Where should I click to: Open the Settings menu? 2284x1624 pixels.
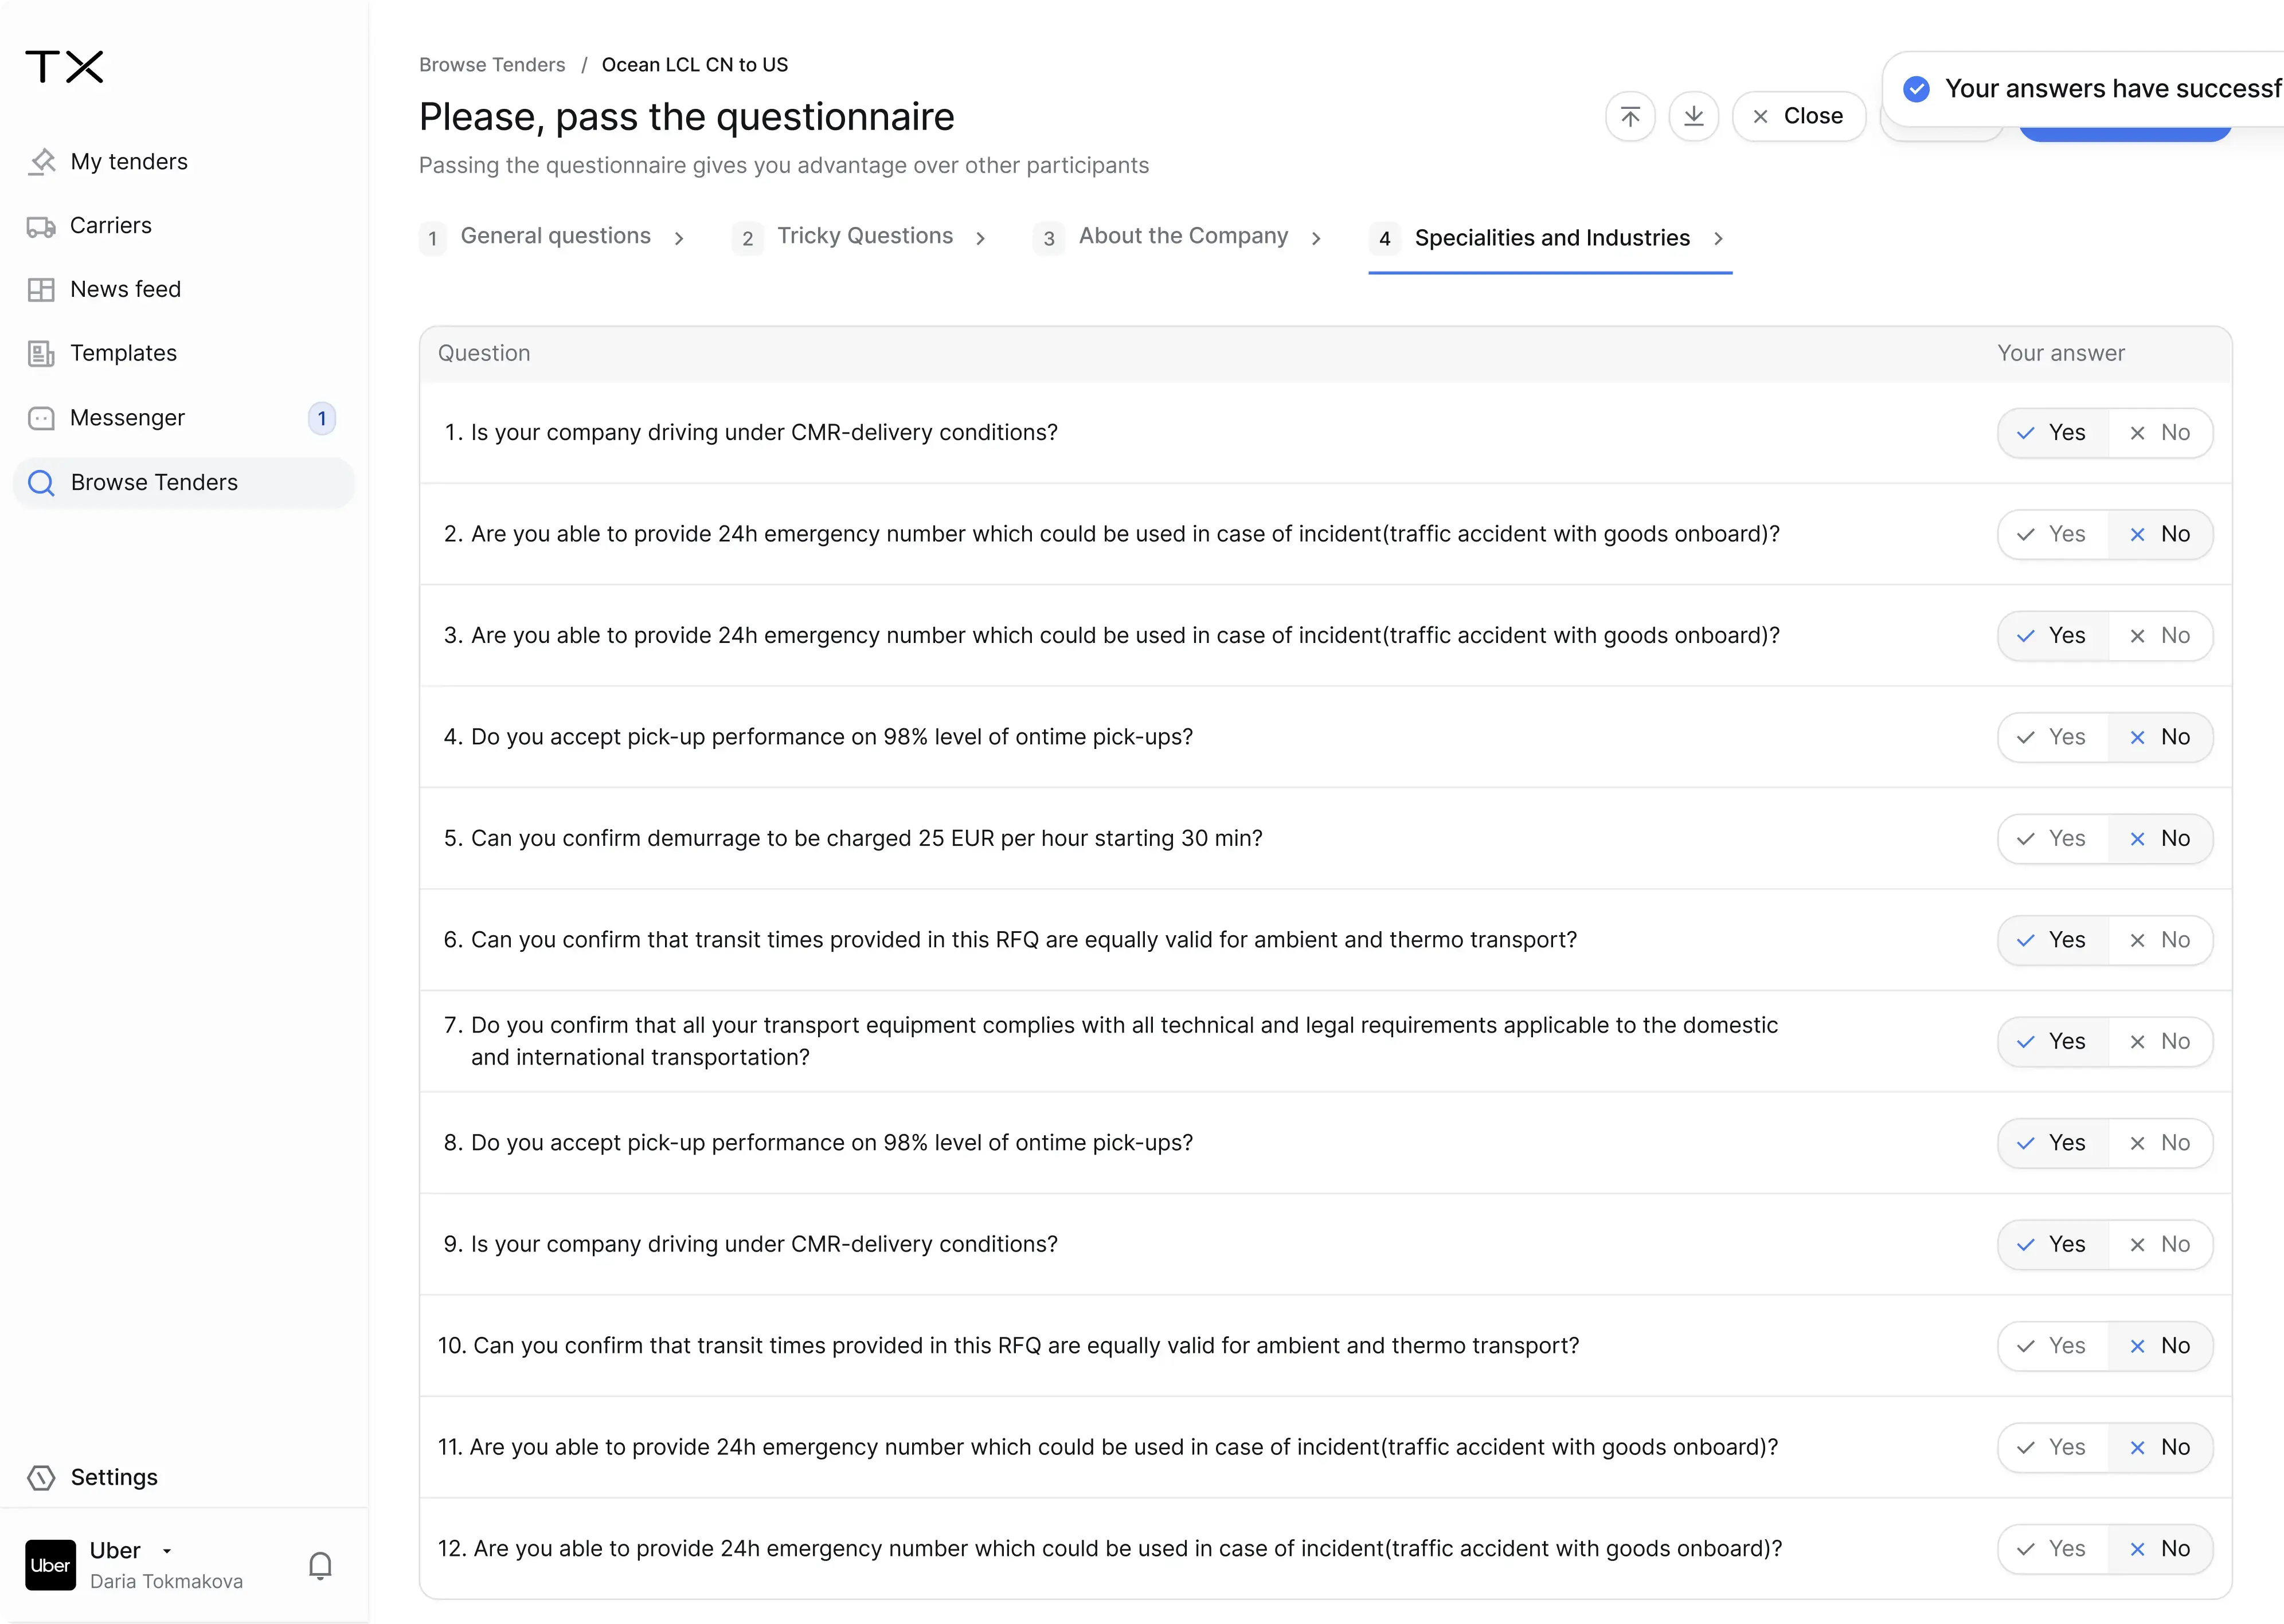[114, 1478]
